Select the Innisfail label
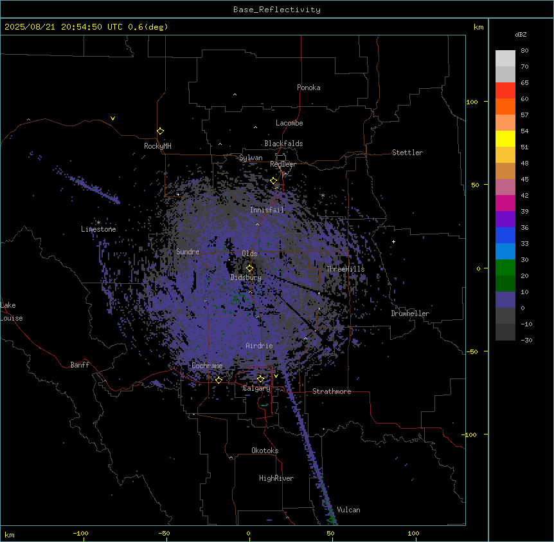This screenshot has width=554, height=542. coord(267,210)
